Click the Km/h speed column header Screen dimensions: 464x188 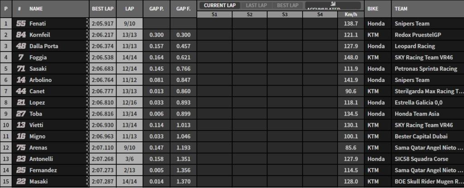[x=350, y=14]
